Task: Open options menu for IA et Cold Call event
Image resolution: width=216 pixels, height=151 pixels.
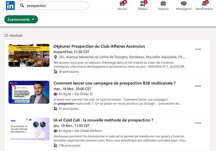Action: (x=198, y=123)
